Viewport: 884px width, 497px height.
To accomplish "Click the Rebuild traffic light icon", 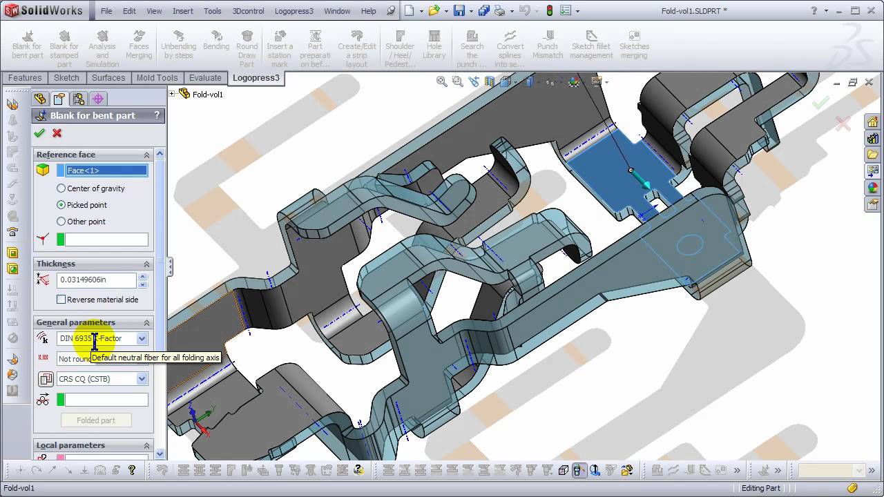I will tap(549, 10).
